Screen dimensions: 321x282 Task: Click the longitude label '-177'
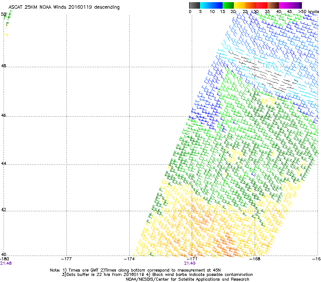(66, 259)
